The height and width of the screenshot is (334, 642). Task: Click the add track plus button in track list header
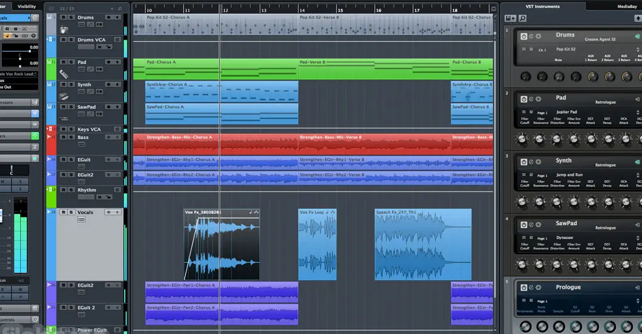click(x=112, y=8)
